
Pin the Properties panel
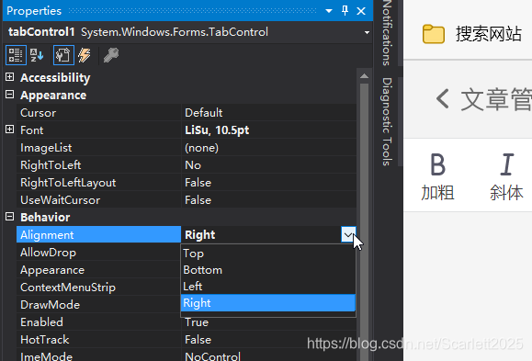click(x=345, y=11)
